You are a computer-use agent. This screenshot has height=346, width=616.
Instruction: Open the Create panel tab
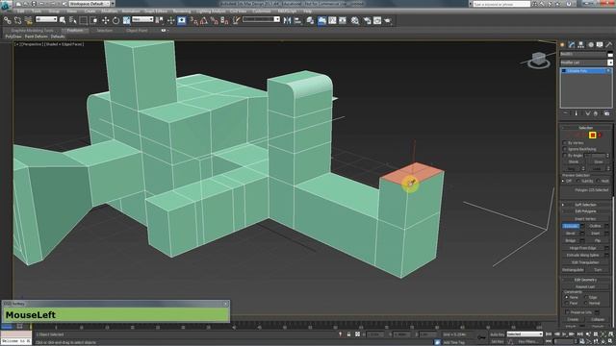pyautogui.click(x=562, y=45)
